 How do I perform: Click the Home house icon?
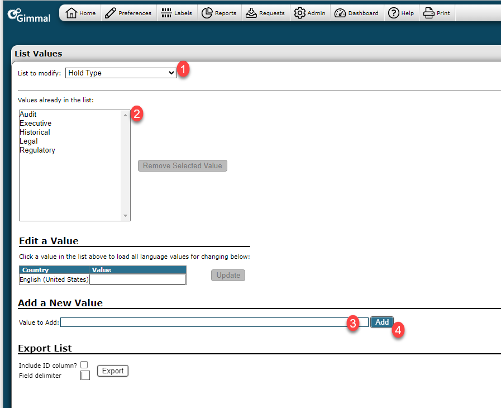[71, 13]
